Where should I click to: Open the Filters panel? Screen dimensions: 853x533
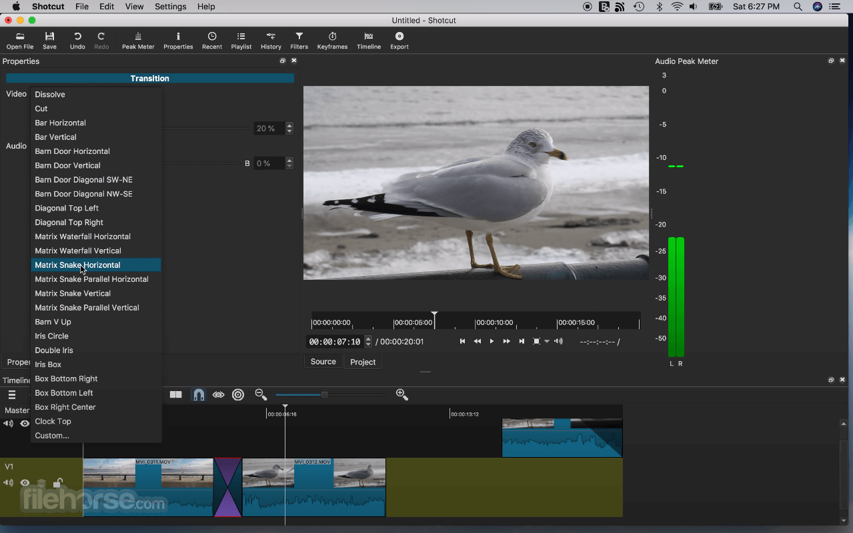coord(299,41)
